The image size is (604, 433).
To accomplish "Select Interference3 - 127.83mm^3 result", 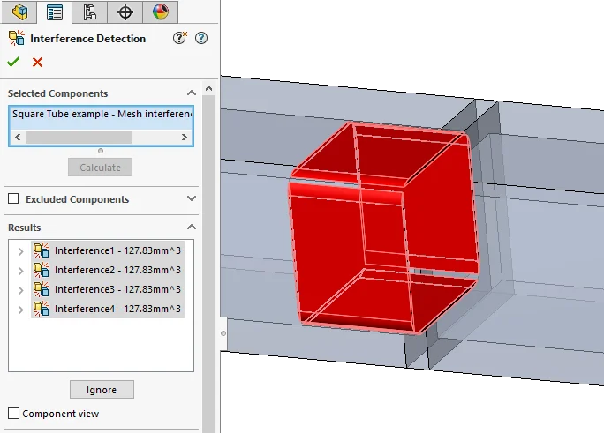I will tap(117, 289).
